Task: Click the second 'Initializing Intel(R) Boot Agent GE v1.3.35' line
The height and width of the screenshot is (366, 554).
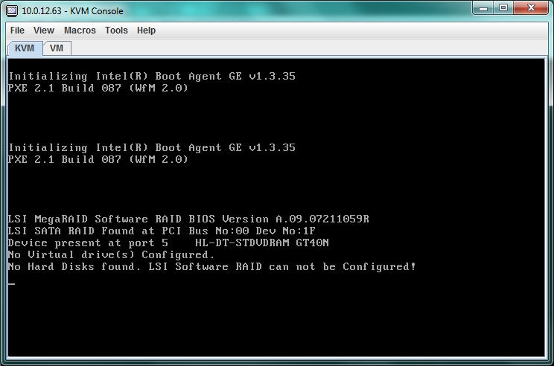Action: pos(152,147)
